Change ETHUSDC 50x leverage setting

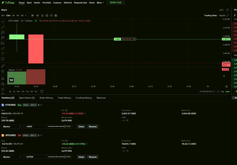click(x=33, y=105)
